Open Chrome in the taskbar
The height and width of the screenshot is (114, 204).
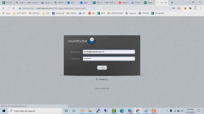click(x=138, y=111)
